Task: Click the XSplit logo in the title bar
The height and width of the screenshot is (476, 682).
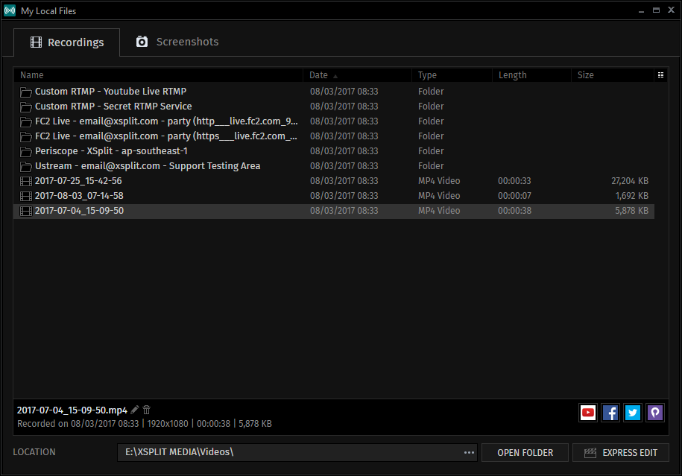Action: [9, 10]
